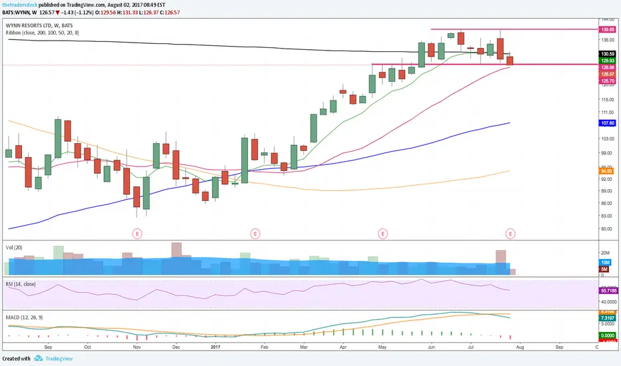
Task: Click the Jun label on time axis
Action: pos(431,347)
